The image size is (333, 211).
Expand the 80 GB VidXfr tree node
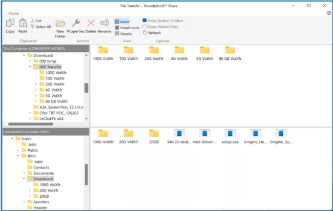coord(36,101)
